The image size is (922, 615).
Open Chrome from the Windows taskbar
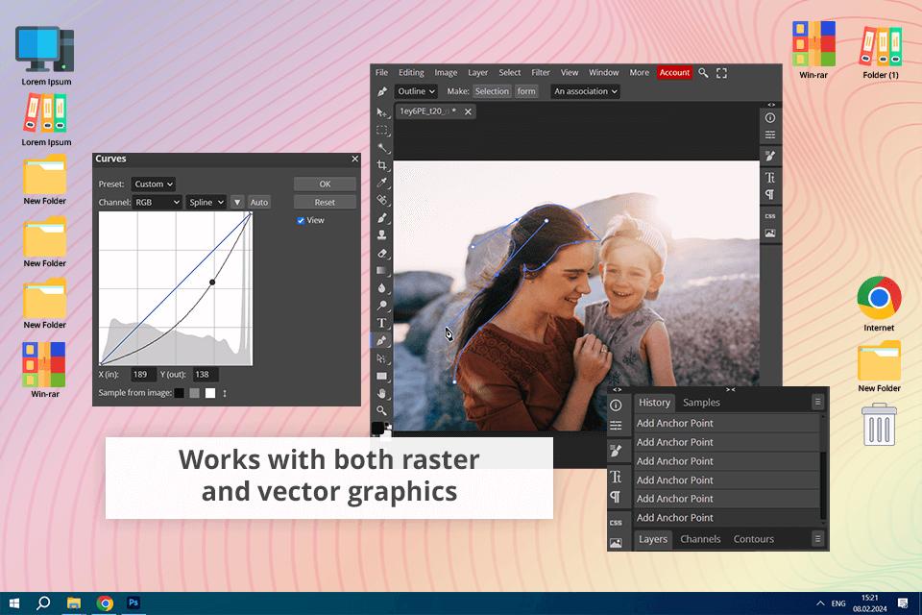(x=105, y=603)
